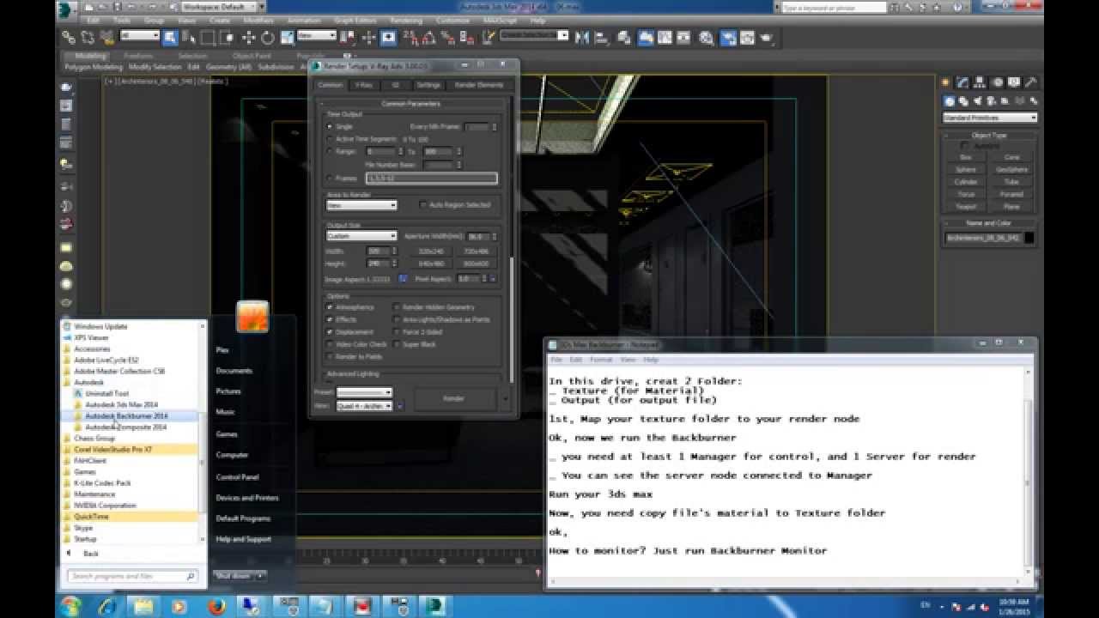Image resolution: width=1099 pixels, height=618 pixels.
Task: Collapse the Common Parameters rollout
Action: [411, 104]
